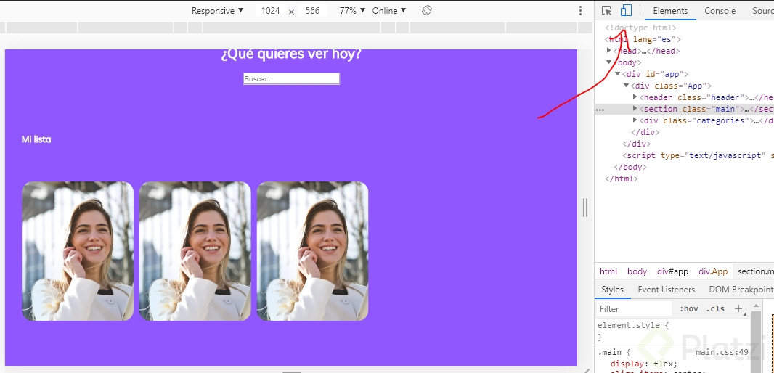Expand the section class="main" node
774x373 pixels.
pyautogui.click(x=635, y=109)
